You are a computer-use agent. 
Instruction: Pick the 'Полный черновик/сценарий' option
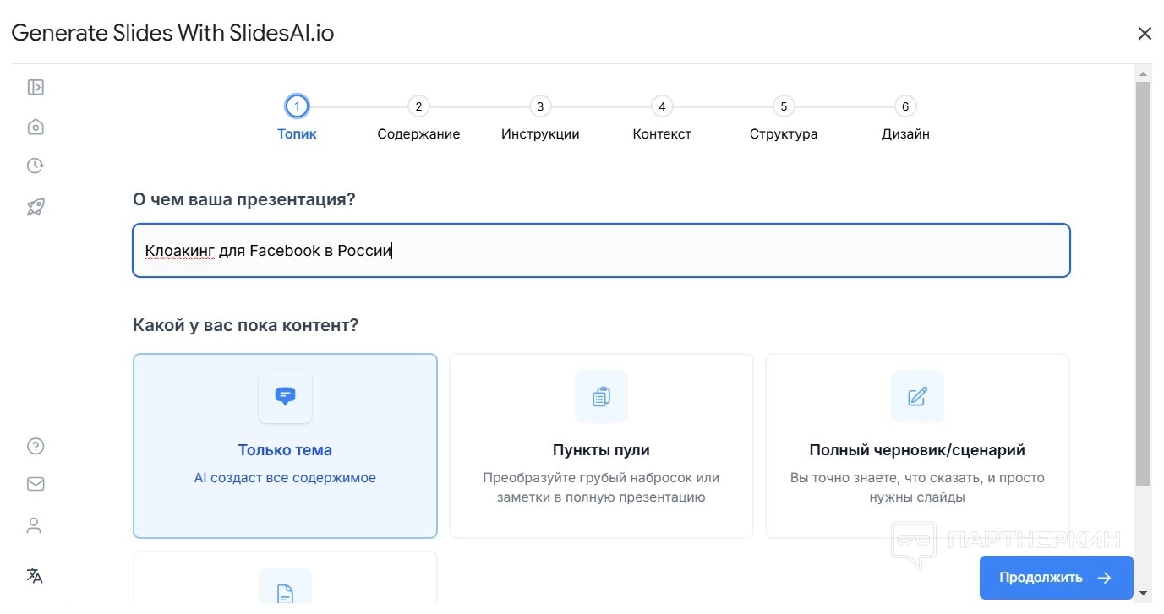[x=917, y=445]
